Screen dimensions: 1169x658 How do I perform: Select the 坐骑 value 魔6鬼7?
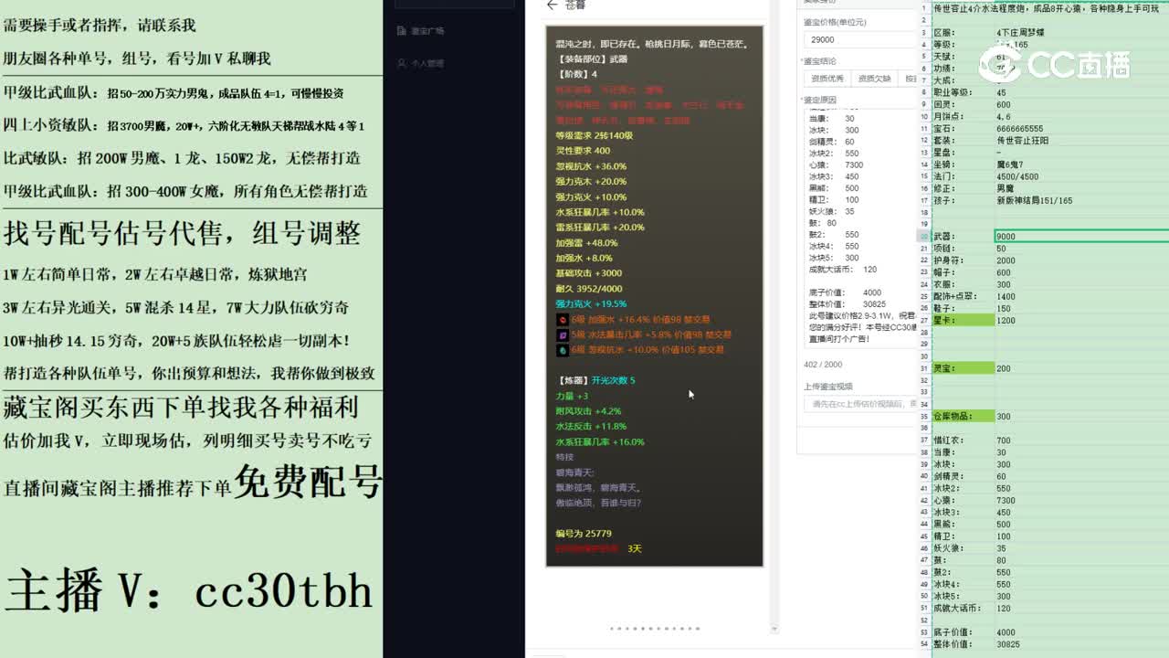tap(1010, 164)
